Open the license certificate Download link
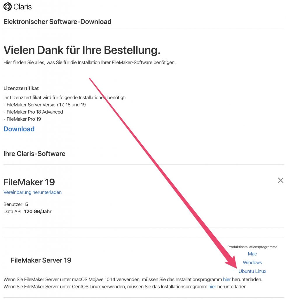Screen dimensions: 286x299 pyautogui.click(x=19, y=129)
